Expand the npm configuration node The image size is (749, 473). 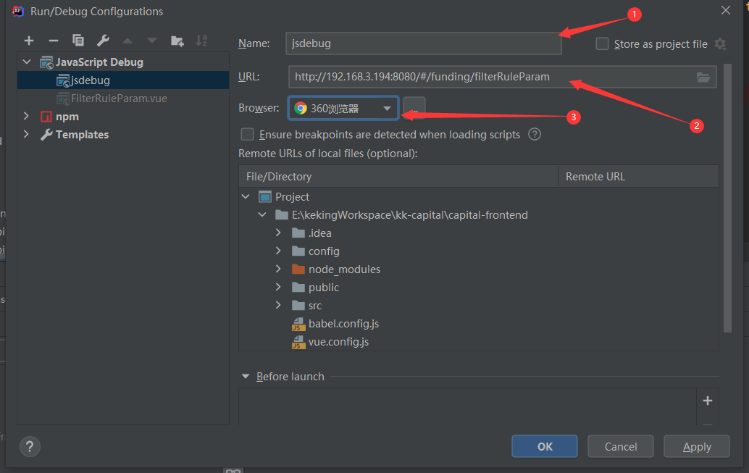point(27,117)
